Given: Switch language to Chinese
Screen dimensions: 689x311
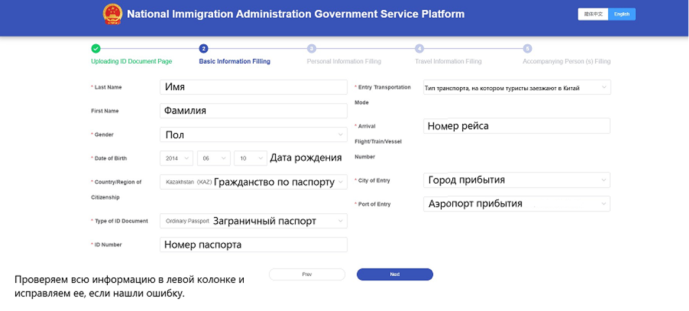Looking at the screenshot, I should [x=593, y=14].
